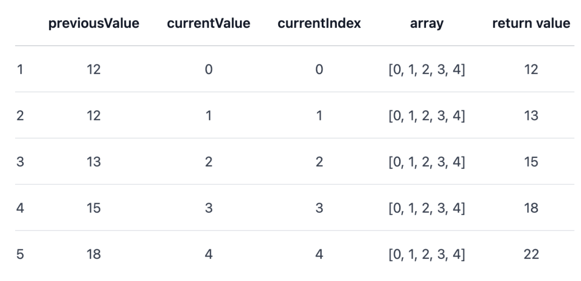Select the previousValue cell in row 5
Image resolution: width=581 pixels, height=281 pixels.
pyautogui.click(x=94, y=254)
